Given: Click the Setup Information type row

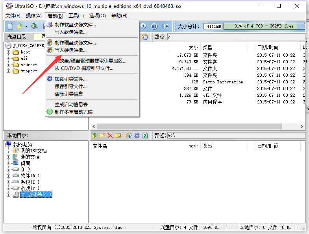Looking at the screenshot, I should (223, 82).
